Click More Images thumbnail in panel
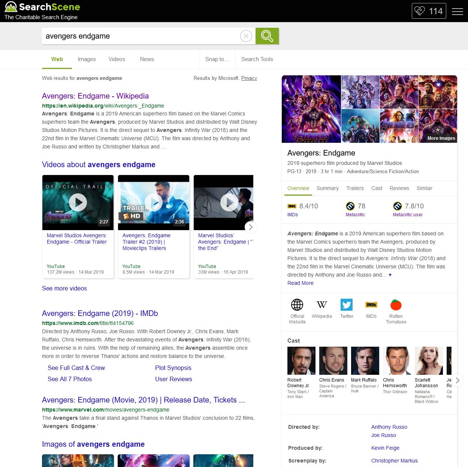Screen dimensions: 468x467 pyautogui.click(x=438, y=126)
